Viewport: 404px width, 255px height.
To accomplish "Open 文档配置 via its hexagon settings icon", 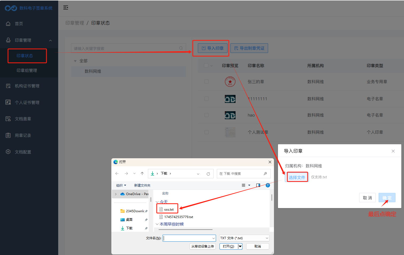I will [8, 152].
